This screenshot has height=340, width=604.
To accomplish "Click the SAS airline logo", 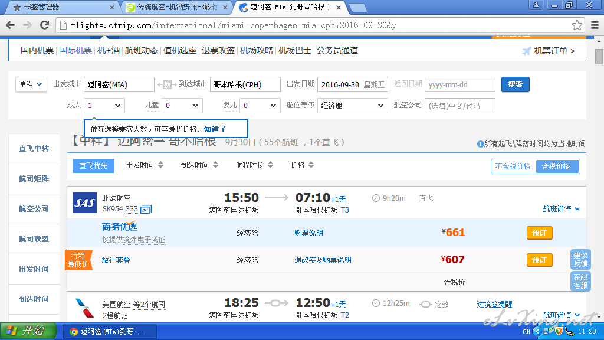I will (85, 203).
